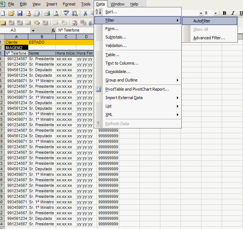This screenshot has height=229, width=243.
Task: Save the workbook with the floppy icon
Action: tap(20, 14)
